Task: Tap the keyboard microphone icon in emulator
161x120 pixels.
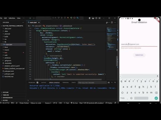Action: point(157,76)
